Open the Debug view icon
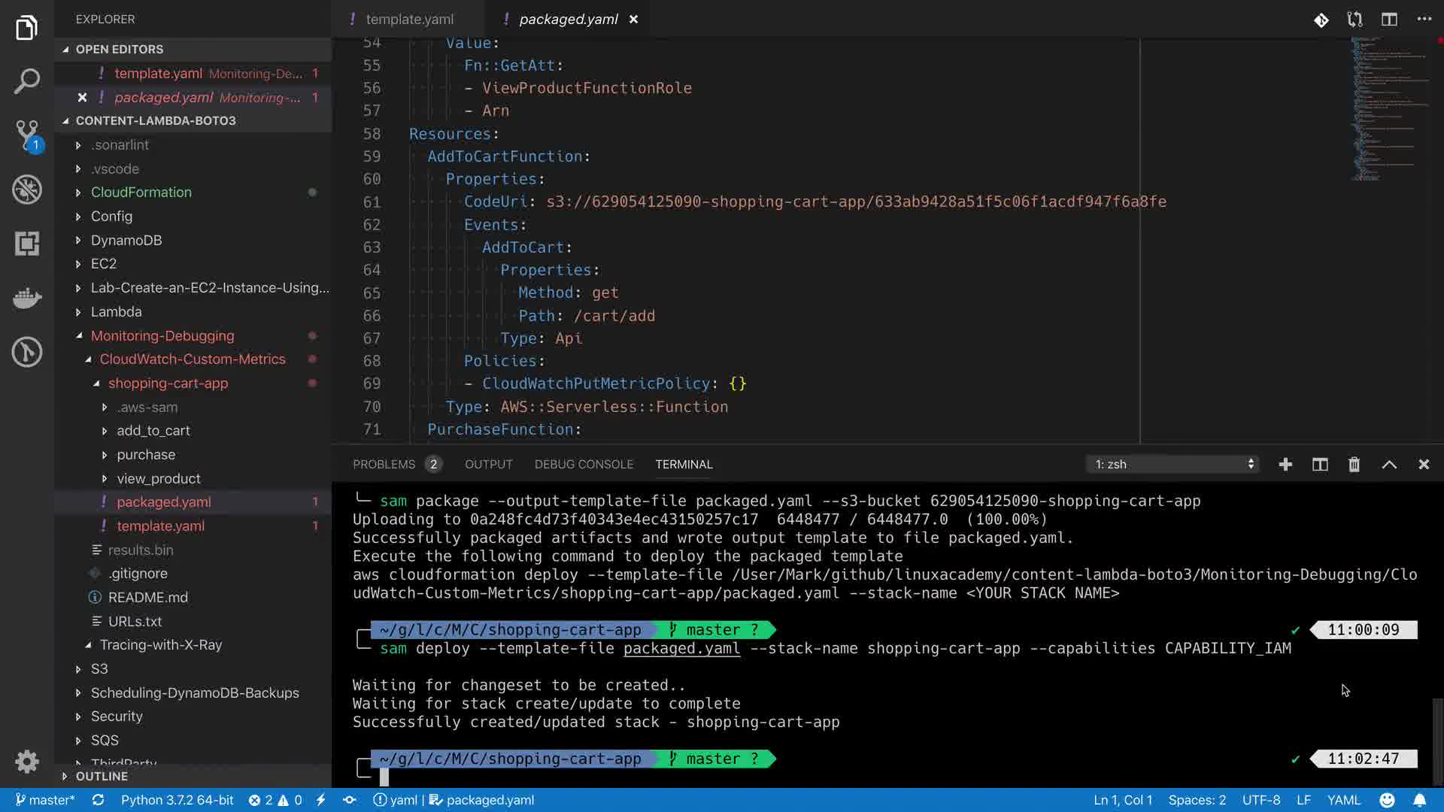Image resolution: width=1444 pixels, height=812 pixels. click(27, 189)
